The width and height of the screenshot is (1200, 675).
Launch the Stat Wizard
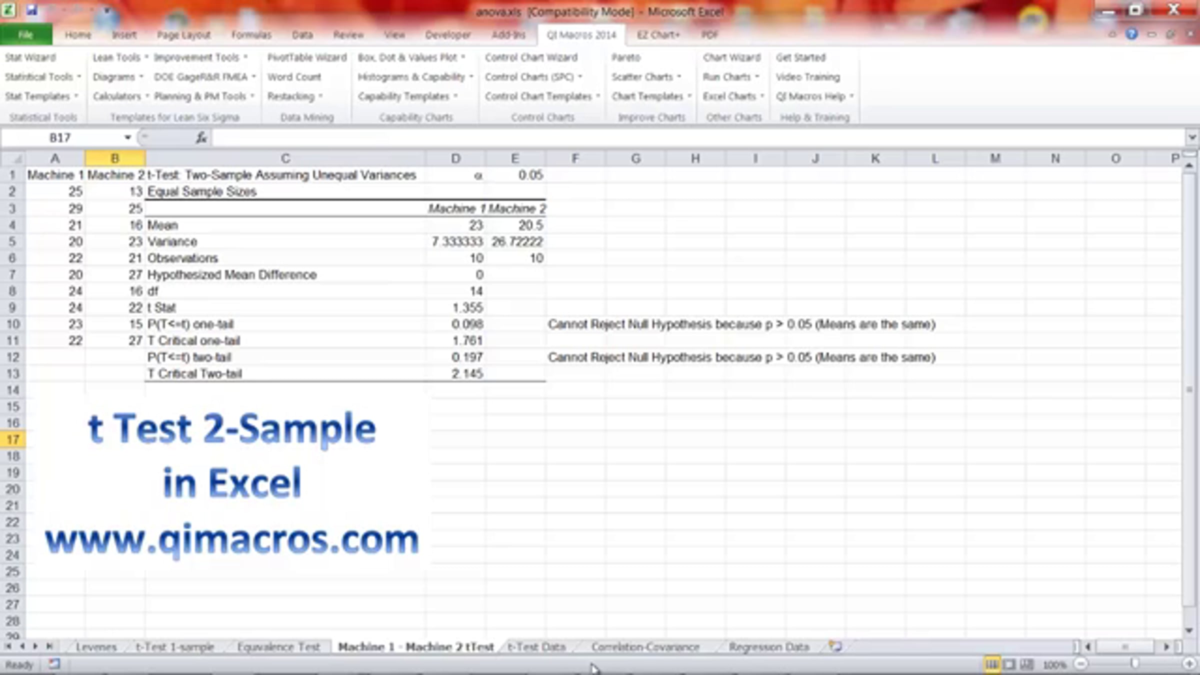[30, 57]
